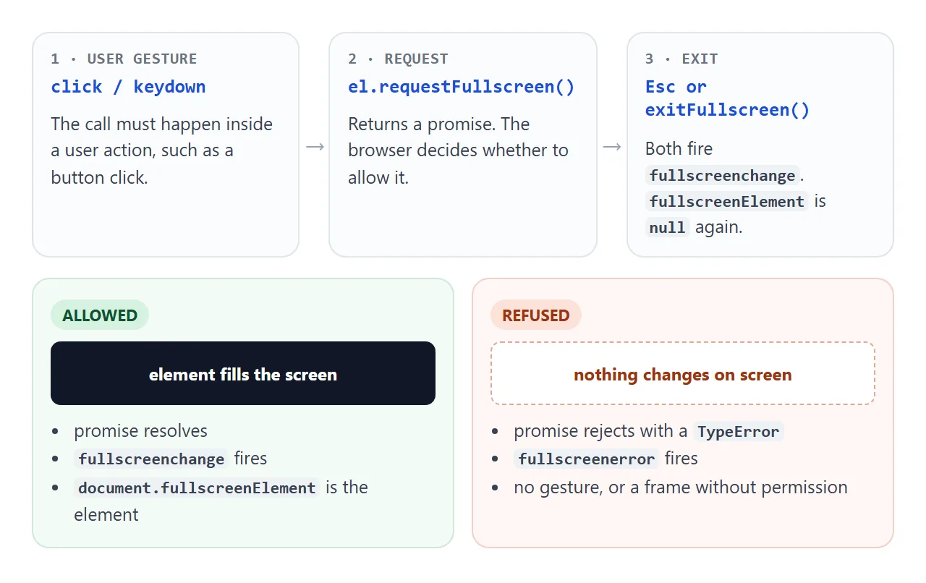Click the '2 · REQUEST' step label
This screenshot has height=583, width=926.
click(x=398, y=59)
